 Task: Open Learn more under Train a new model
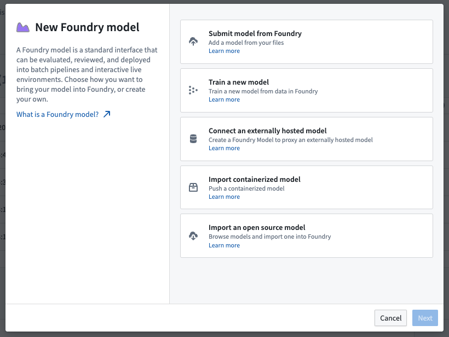[224, 99]
